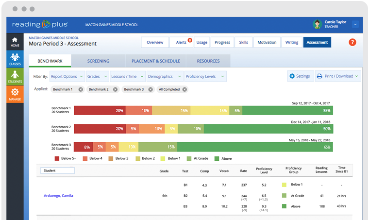
Task: Expand the Proficiency Levels dropdown
Action: point(205,76)
